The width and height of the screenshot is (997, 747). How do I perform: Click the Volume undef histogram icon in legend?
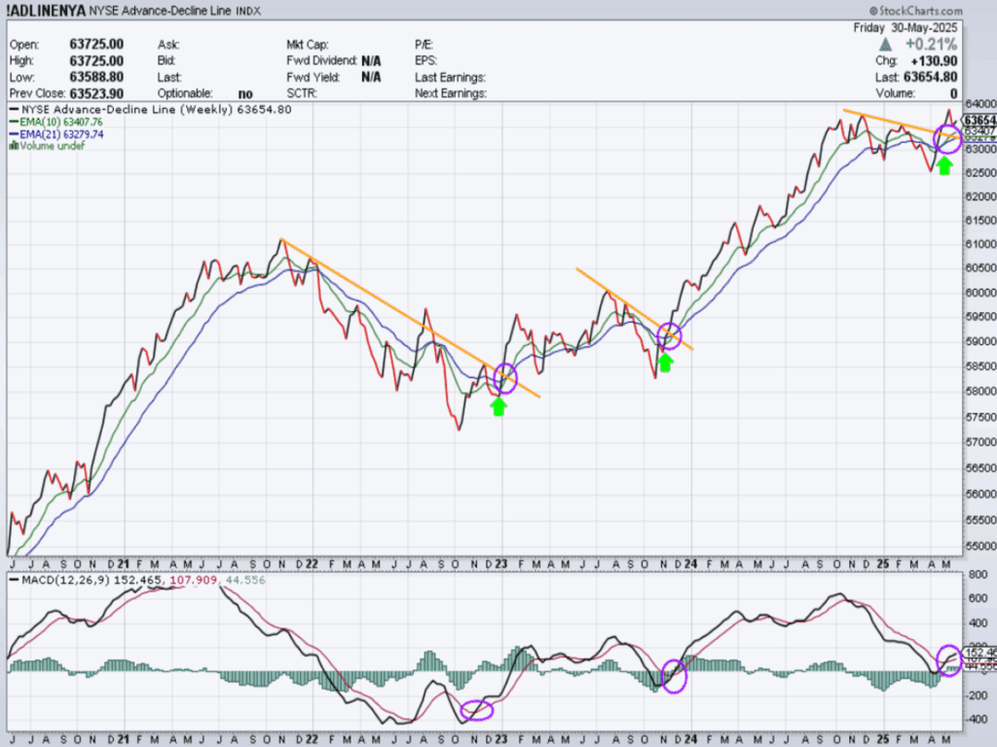point(13,146)
